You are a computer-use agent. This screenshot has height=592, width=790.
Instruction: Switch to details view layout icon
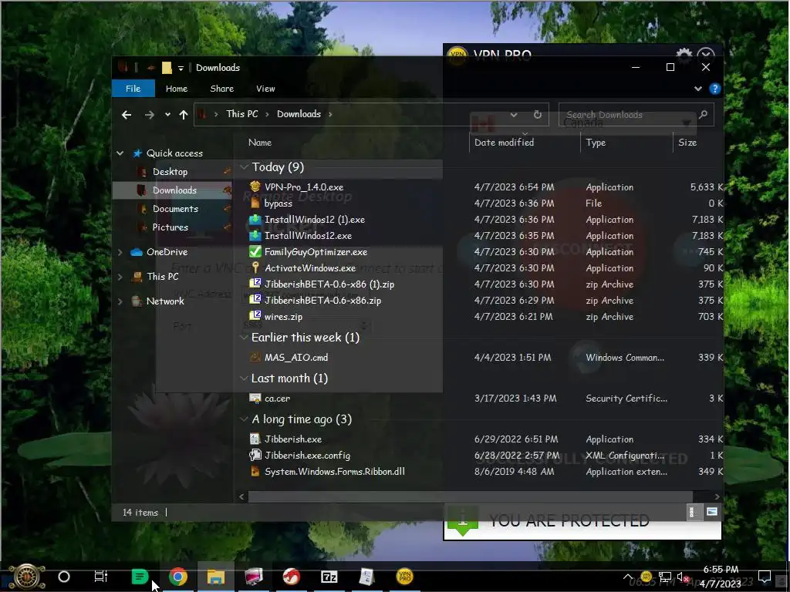[x=692, y=512]
